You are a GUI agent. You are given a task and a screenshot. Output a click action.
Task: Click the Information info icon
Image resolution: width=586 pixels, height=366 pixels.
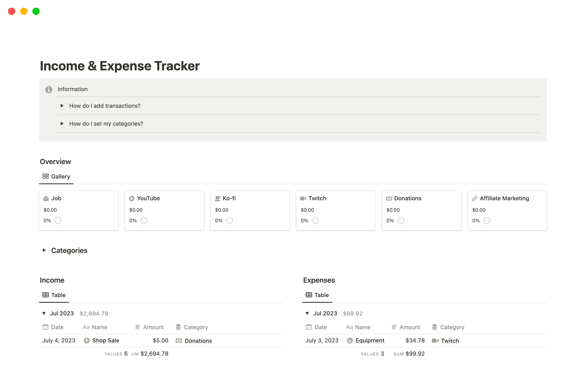[x=49, y=89]
